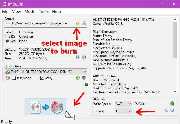Click the erase disc icon beside Test Mode

click(8, 78)
